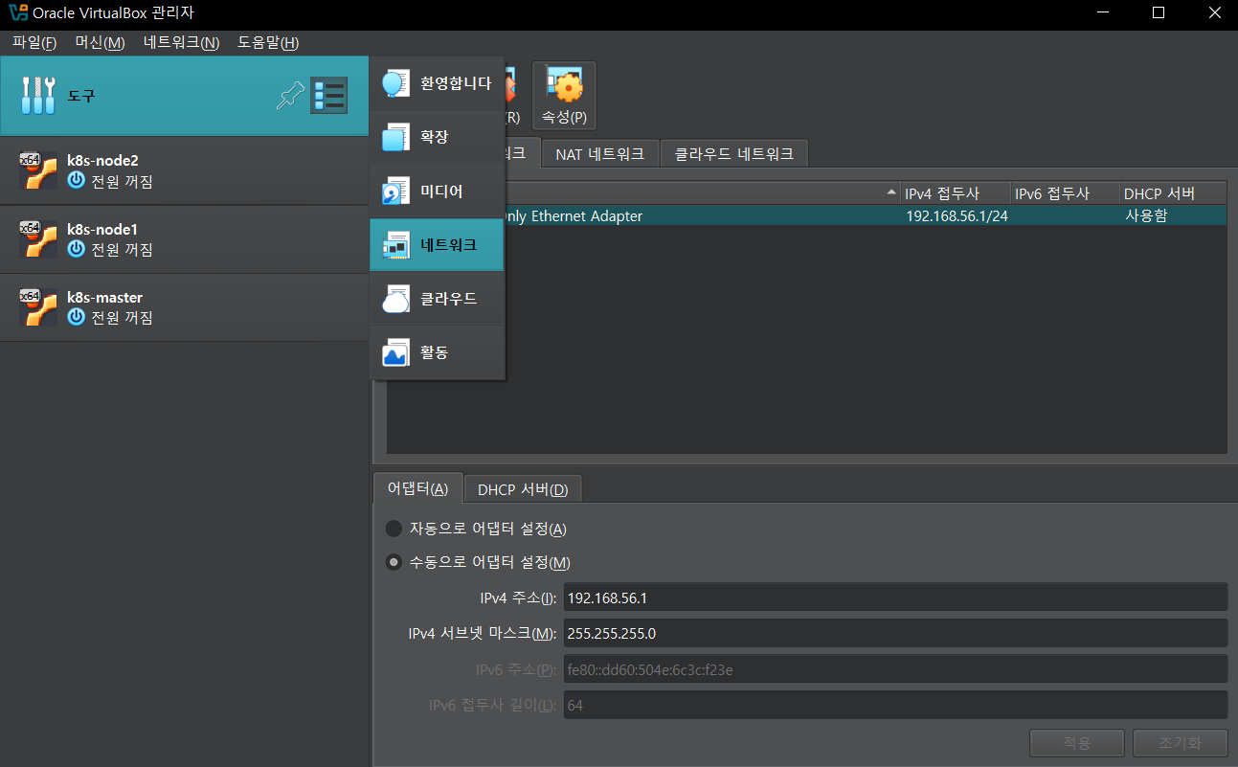1238x767 pixels.
Task: Select 자동으로 어댑터 설정 radio button
Action: 394,529
